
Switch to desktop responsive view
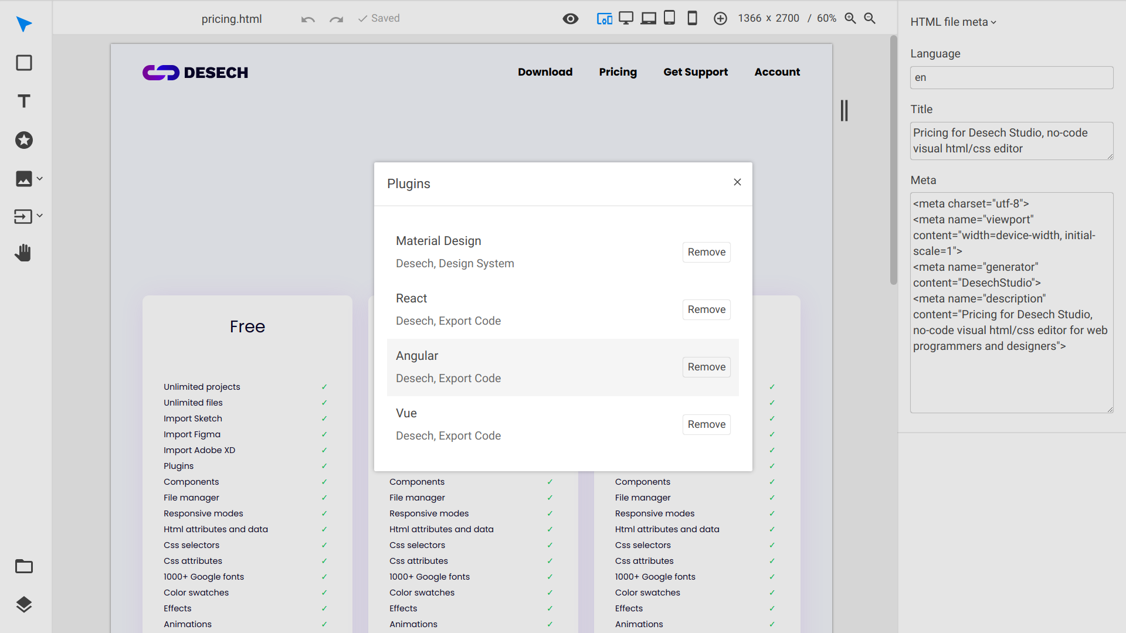click(625, 18)
